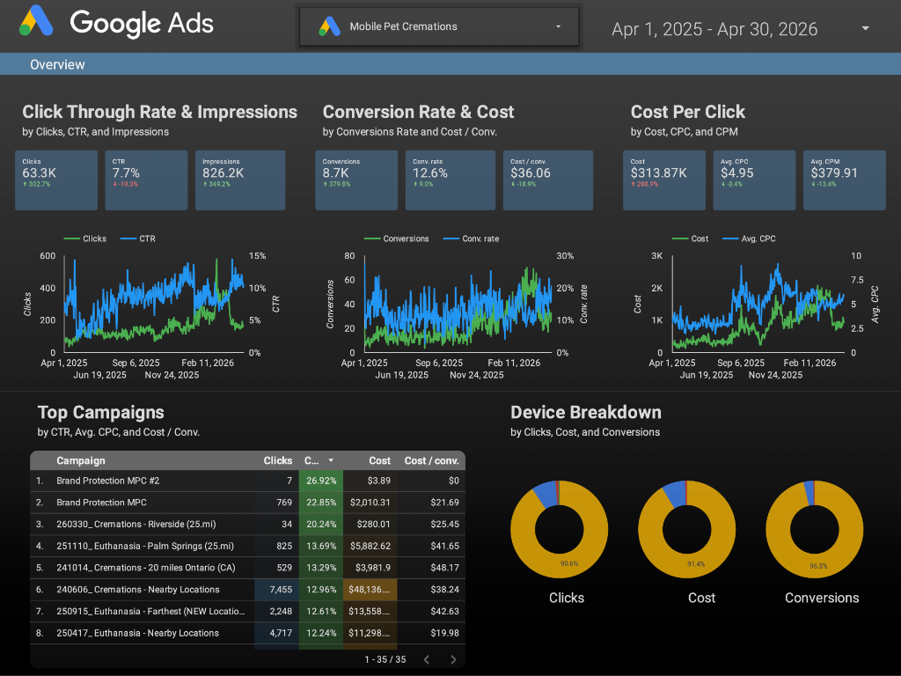Click the Impressions 826.2K scorecard
Viewport: 901px width, 676px height.
pos(240,180)
